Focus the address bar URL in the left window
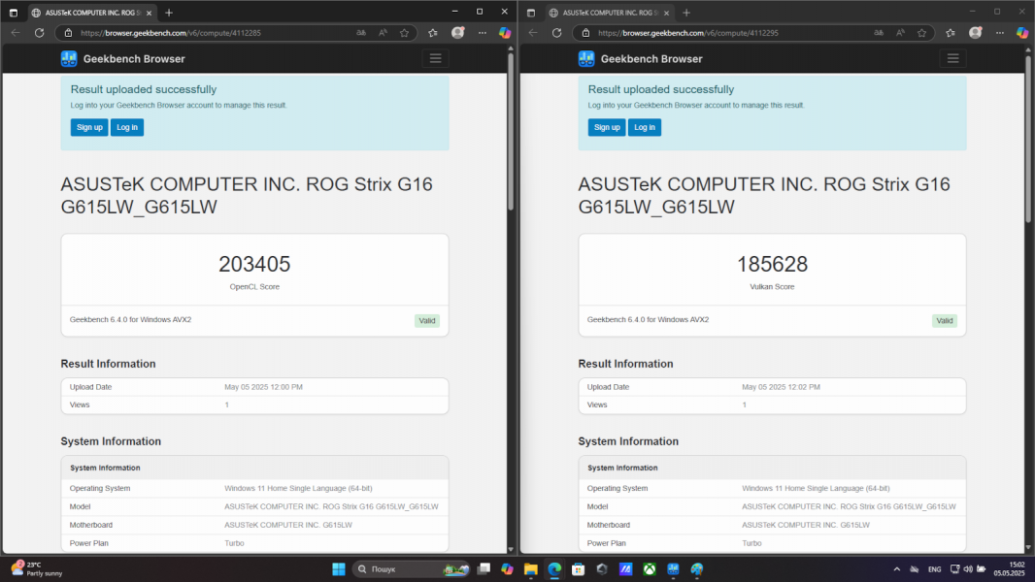 pos(171,33)
